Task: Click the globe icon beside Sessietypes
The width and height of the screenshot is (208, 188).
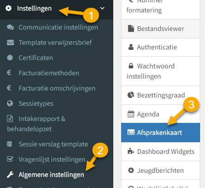Action: pyautogui.click(x=10, y=103)
